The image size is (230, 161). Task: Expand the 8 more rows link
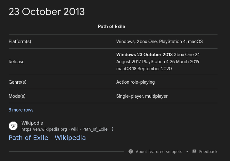(21, 110)
